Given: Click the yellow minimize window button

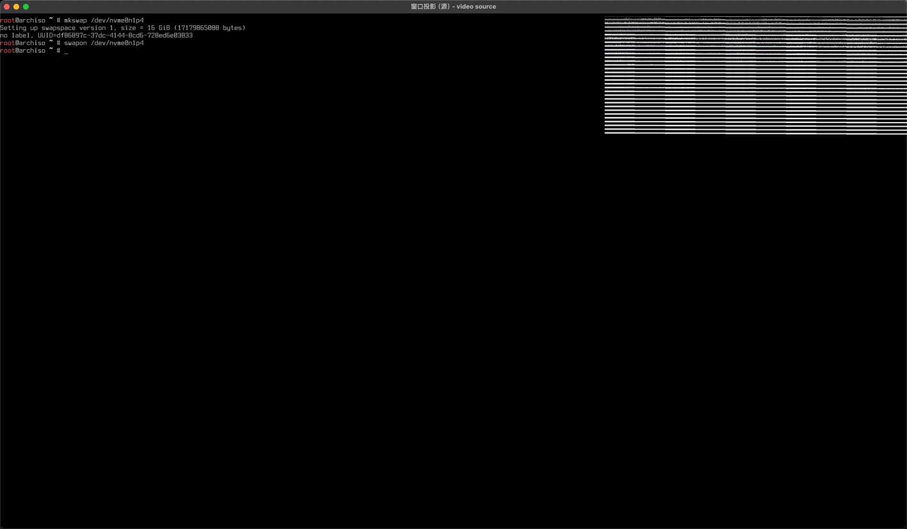Looking at the screenshot, I should click(16, 7).
